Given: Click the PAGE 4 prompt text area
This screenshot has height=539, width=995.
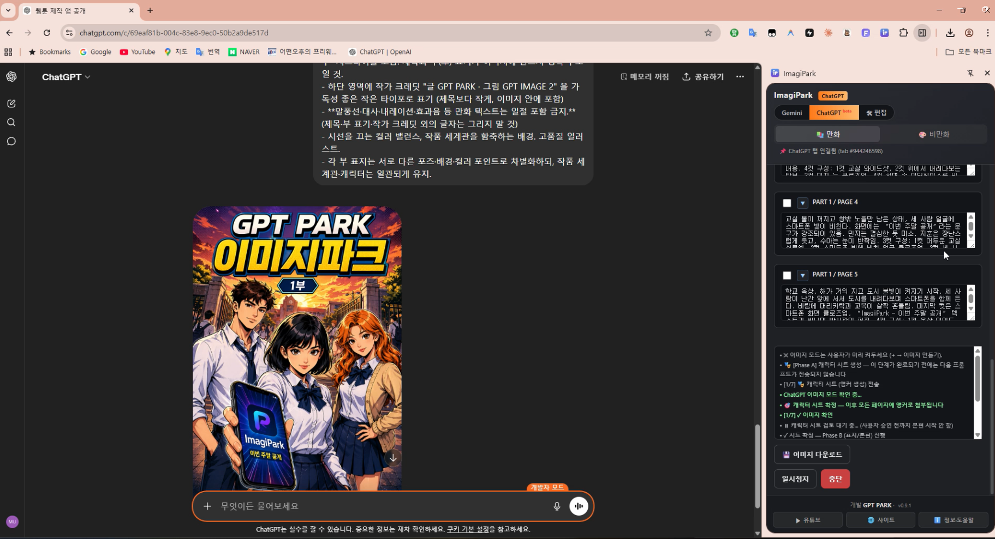Looking at the screenshot, I should [873, 231].
